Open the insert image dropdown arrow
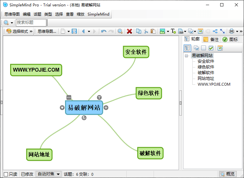 pos(168,32)
